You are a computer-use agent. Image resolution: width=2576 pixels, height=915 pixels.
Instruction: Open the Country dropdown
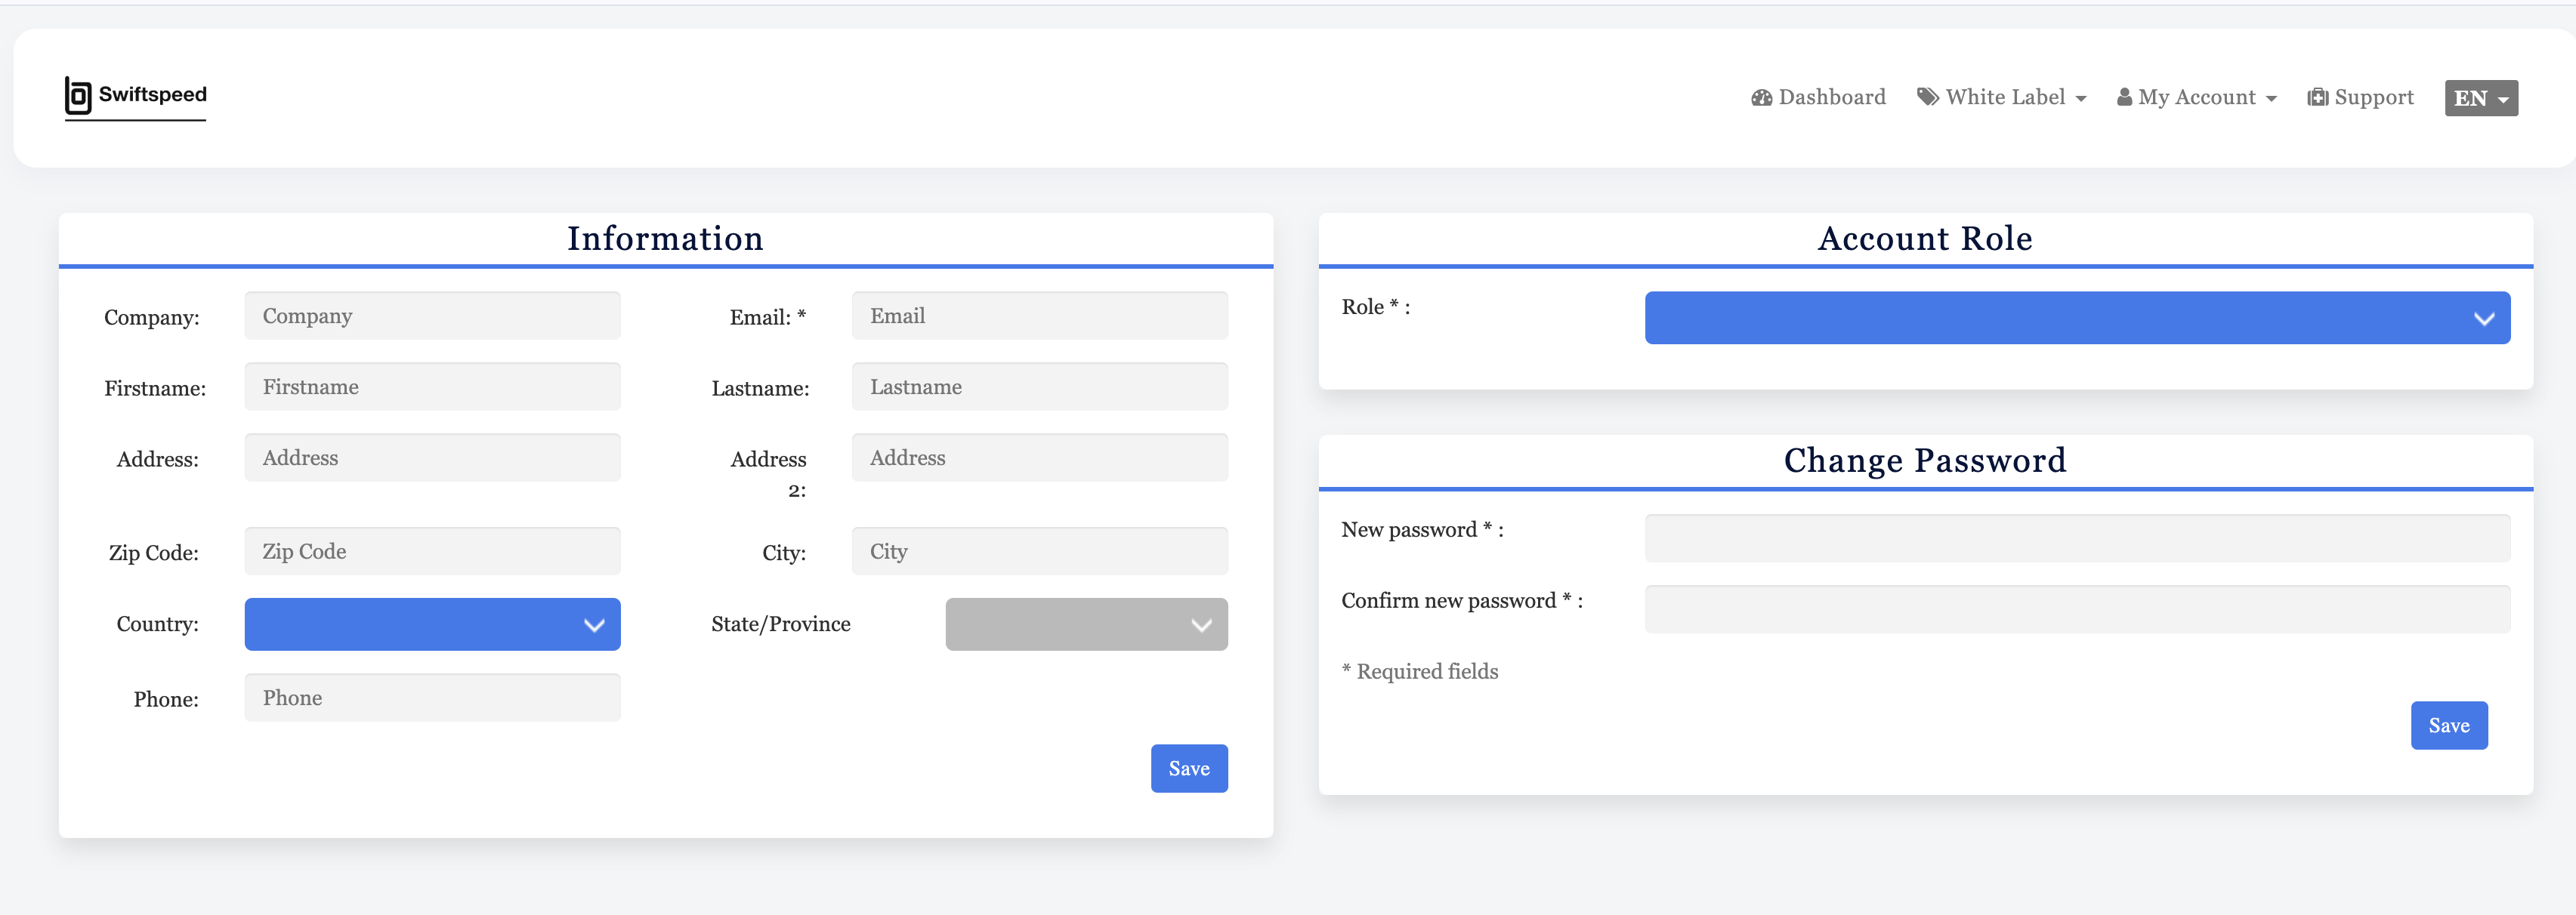432,624
